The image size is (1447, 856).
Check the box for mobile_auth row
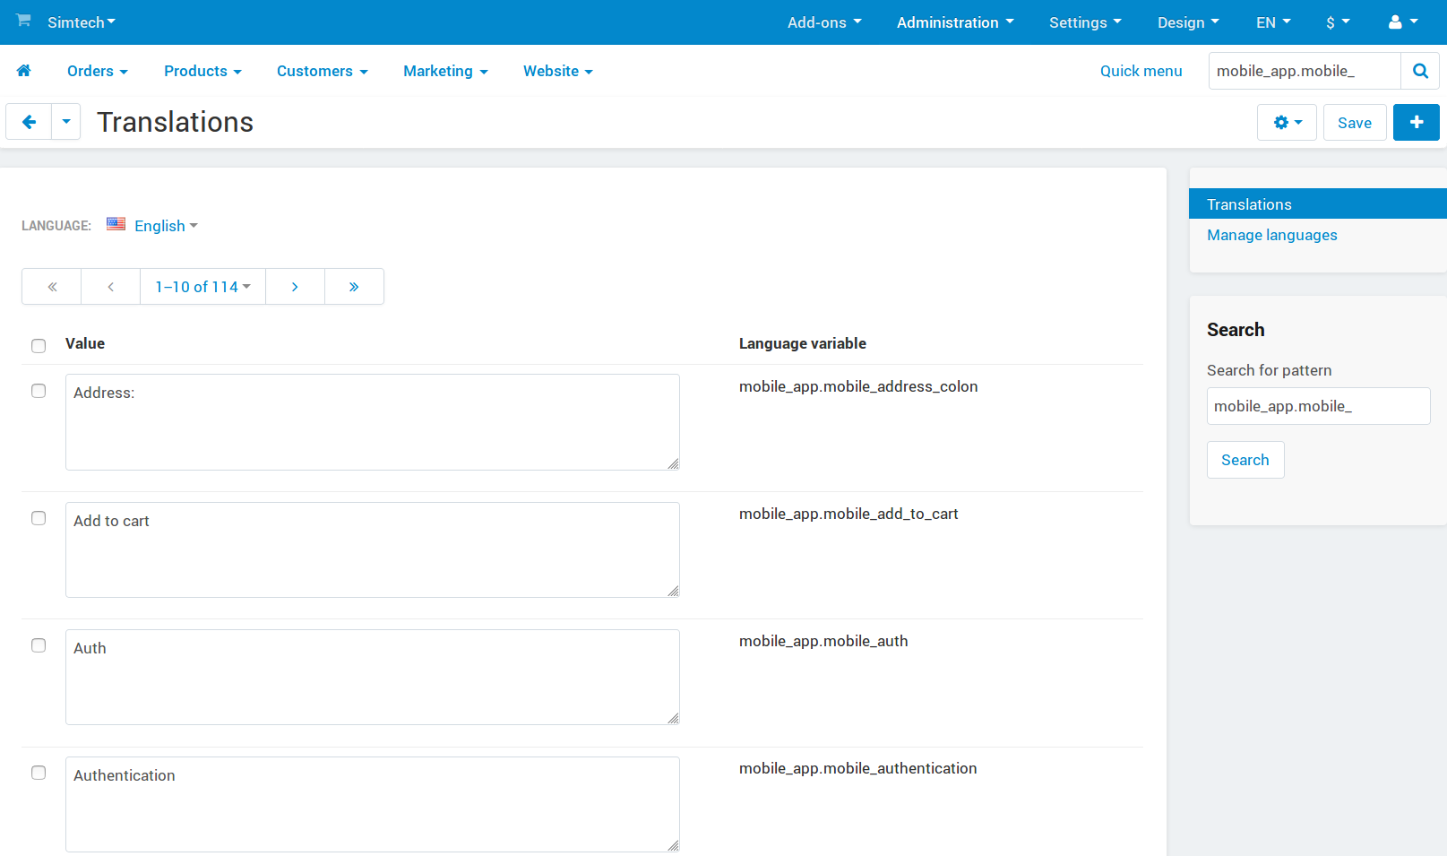tap(39, 645)
